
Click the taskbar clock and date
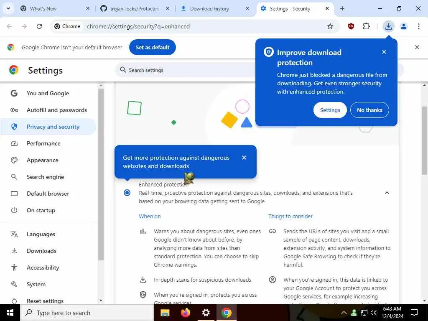pyautogui.click(x=392, y=313)
